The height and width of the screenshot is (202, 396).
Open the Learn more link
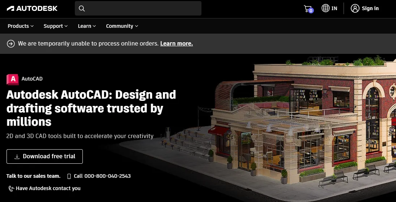(176, 44)
